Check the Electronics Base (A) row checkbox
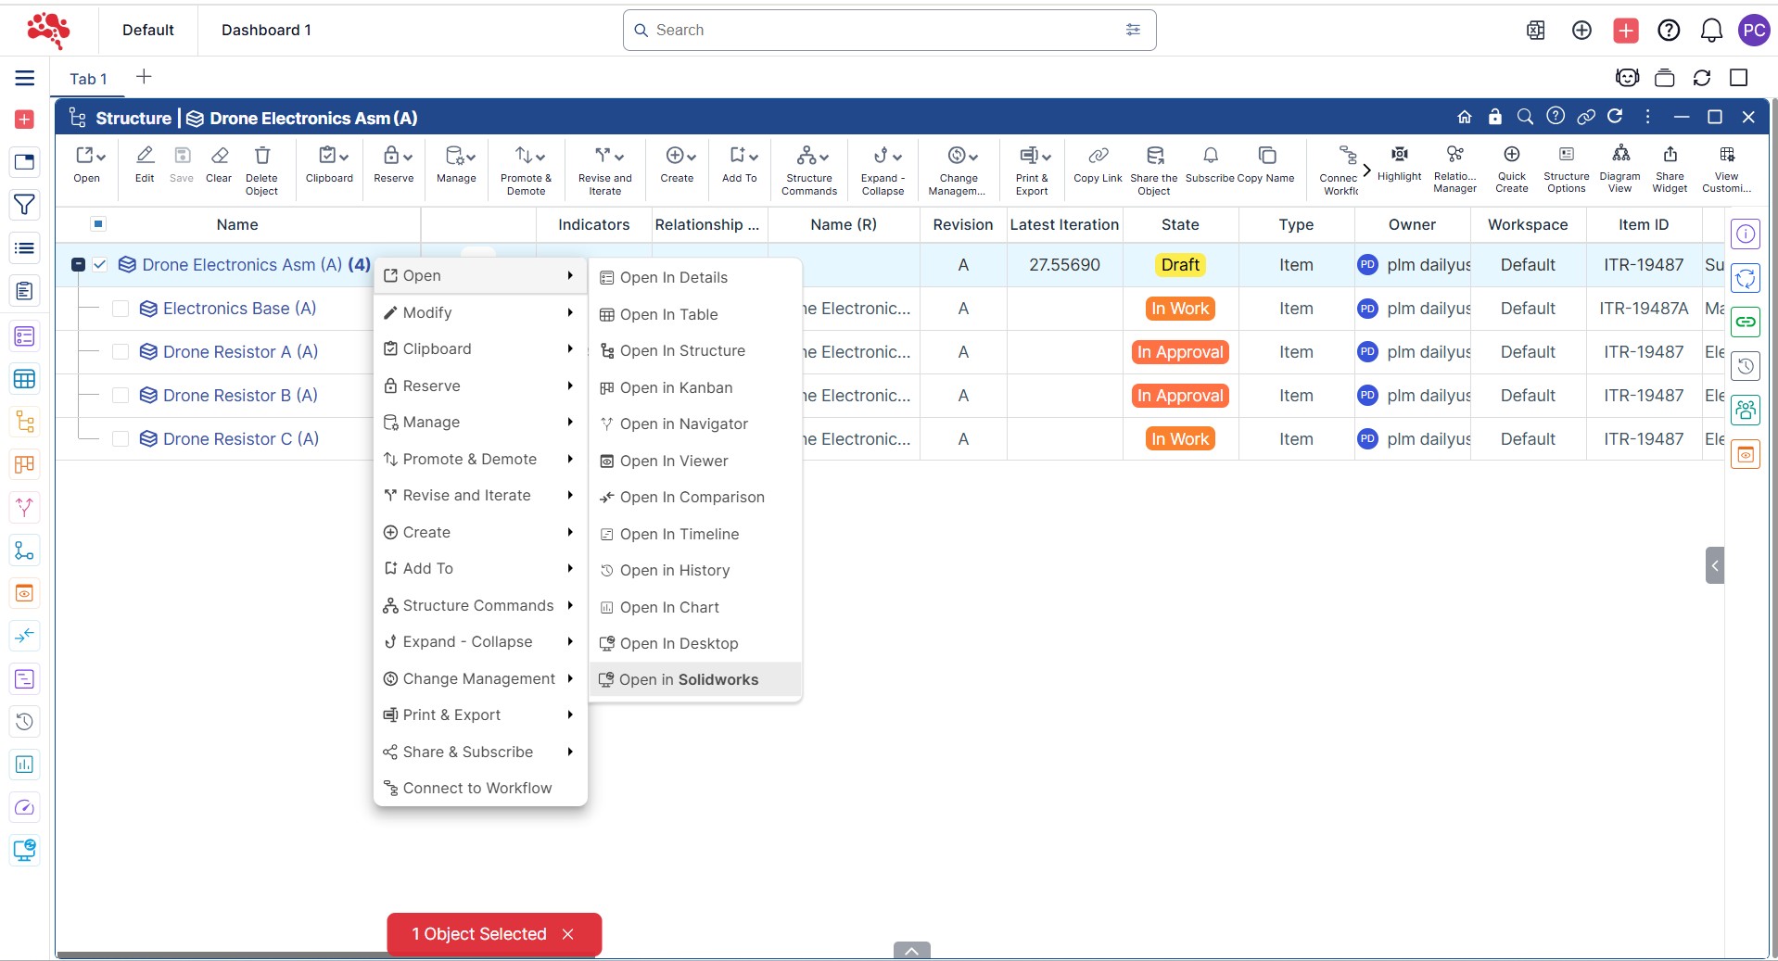 coord(121,309)
